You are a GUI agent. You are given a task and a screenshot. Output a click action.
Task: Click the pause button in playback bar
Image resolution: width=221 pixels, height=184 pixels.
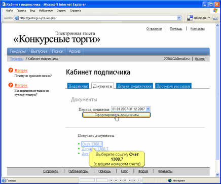pyautogui.click(x=125, y=180)
